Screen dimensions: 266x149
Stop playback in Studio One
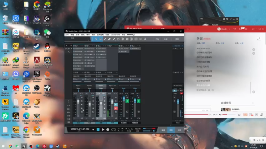98,129
